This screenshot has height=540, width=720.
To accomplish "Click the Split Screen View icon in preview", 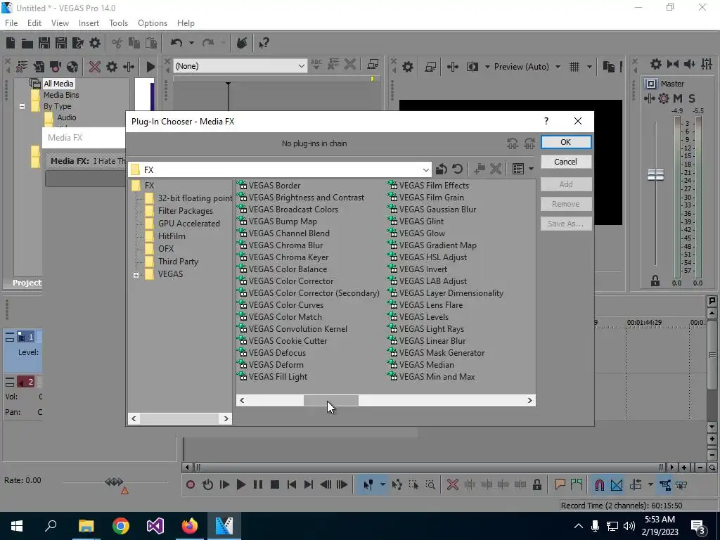I will [x=472, y=67].
